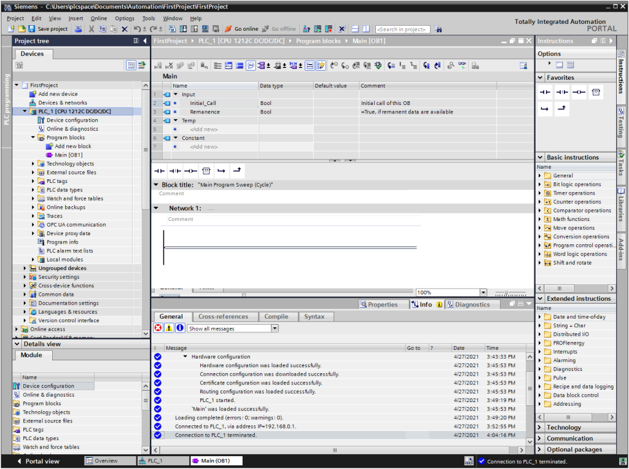This screenshot has height=469, width=629.
Task: Insert a normally open contact from Favorites
Action: click(545, 92)
